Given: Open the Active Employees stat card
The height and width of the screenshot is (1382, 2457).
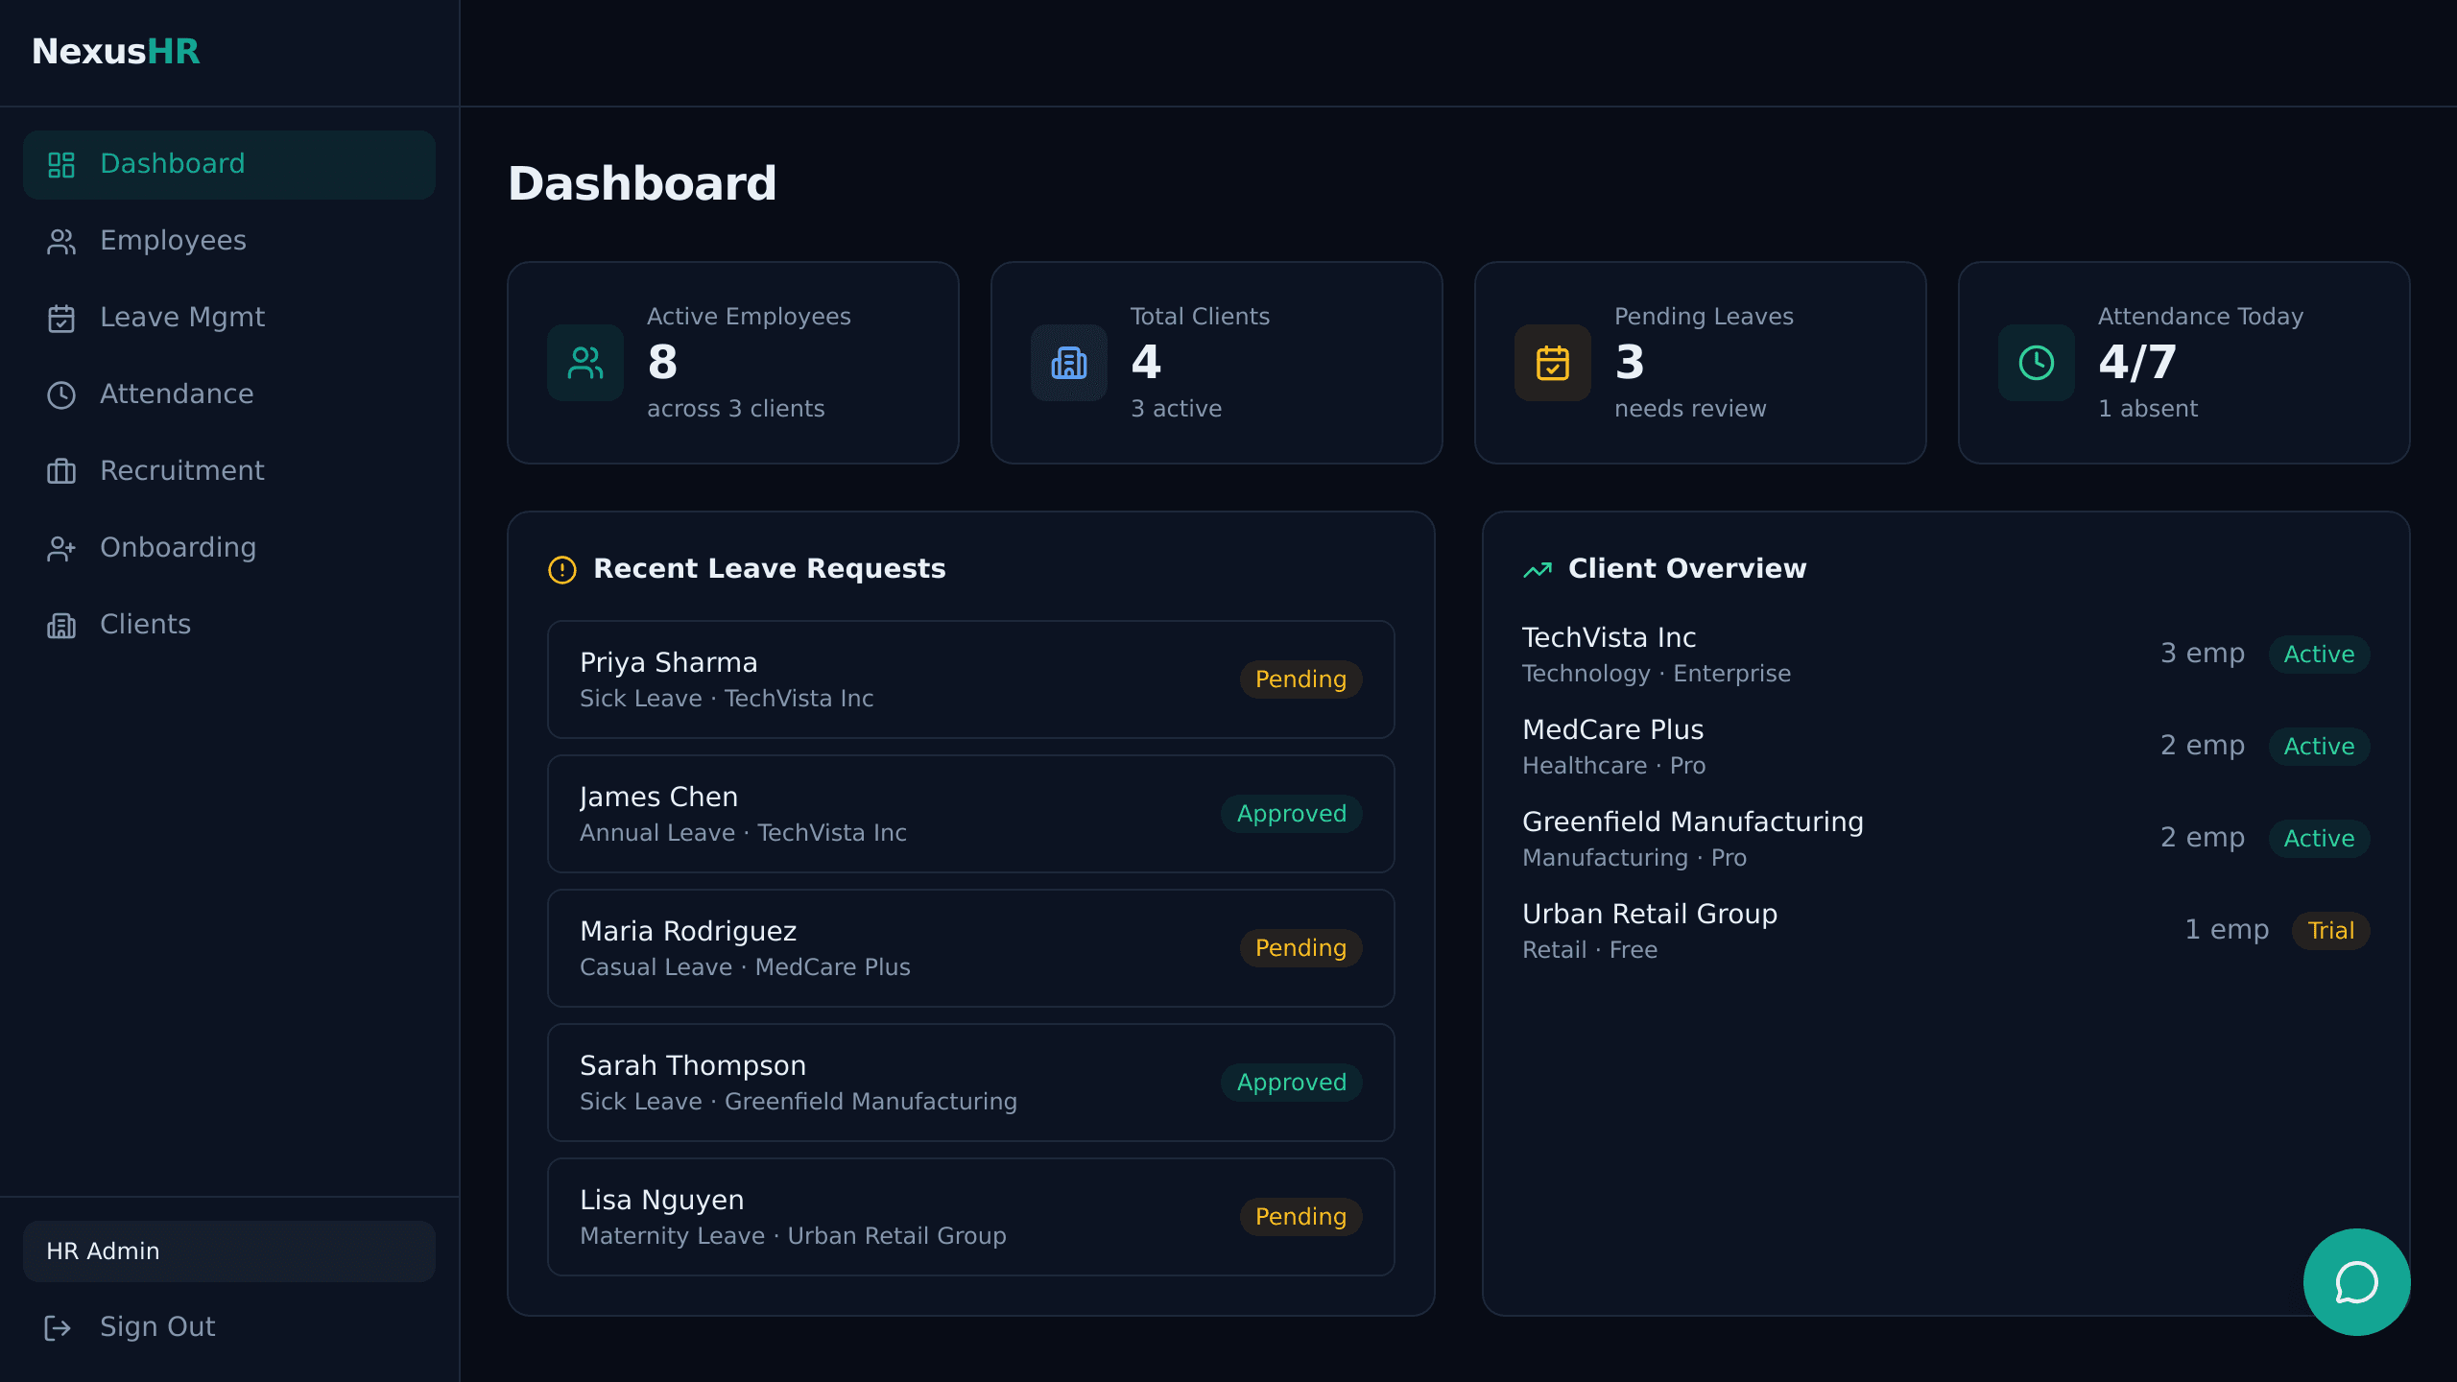Looking at the screenshot, I should pos(733,363).
